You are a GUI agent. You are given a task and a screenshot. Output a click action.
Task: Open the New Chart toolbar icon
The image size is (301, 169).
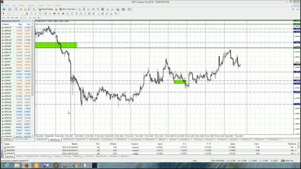3,9
